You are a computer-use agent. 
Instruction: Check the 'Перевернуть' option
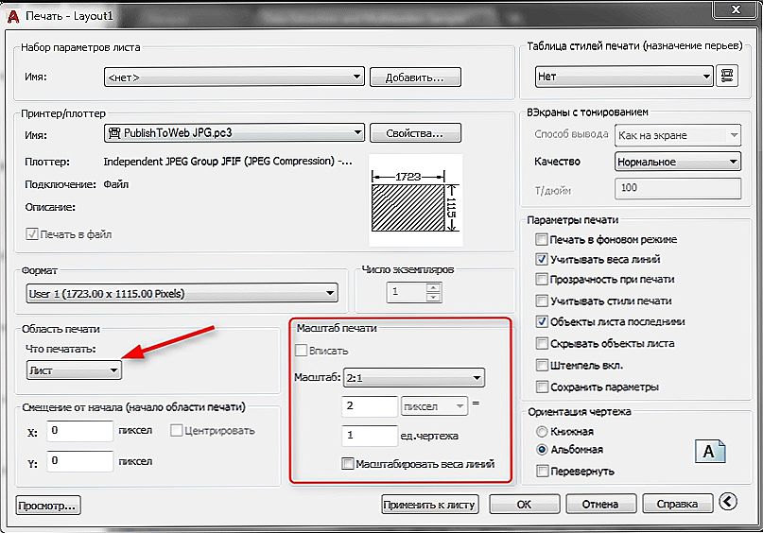pos(542,470)
